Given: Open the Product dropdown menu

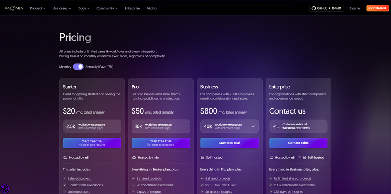Looking at the screenshot, I should click(38, 8).
